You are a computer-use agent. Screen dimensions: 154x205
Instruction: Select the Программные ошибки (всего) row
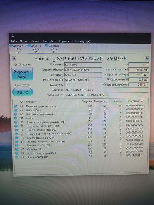click(79, 126)
